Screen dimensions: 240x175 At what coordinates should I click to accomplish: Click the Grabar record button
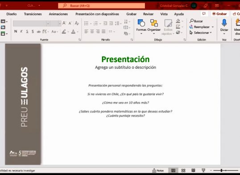point(219,14)
